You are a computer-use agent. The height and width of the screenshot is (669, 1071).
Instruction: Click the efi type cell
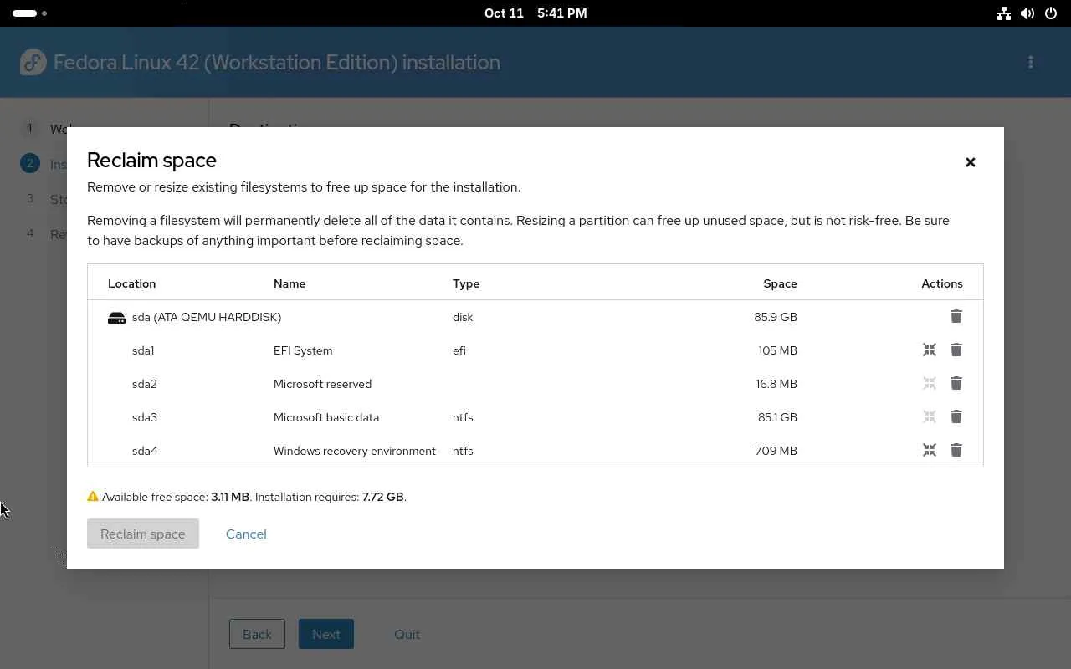[x=459, y=350]
